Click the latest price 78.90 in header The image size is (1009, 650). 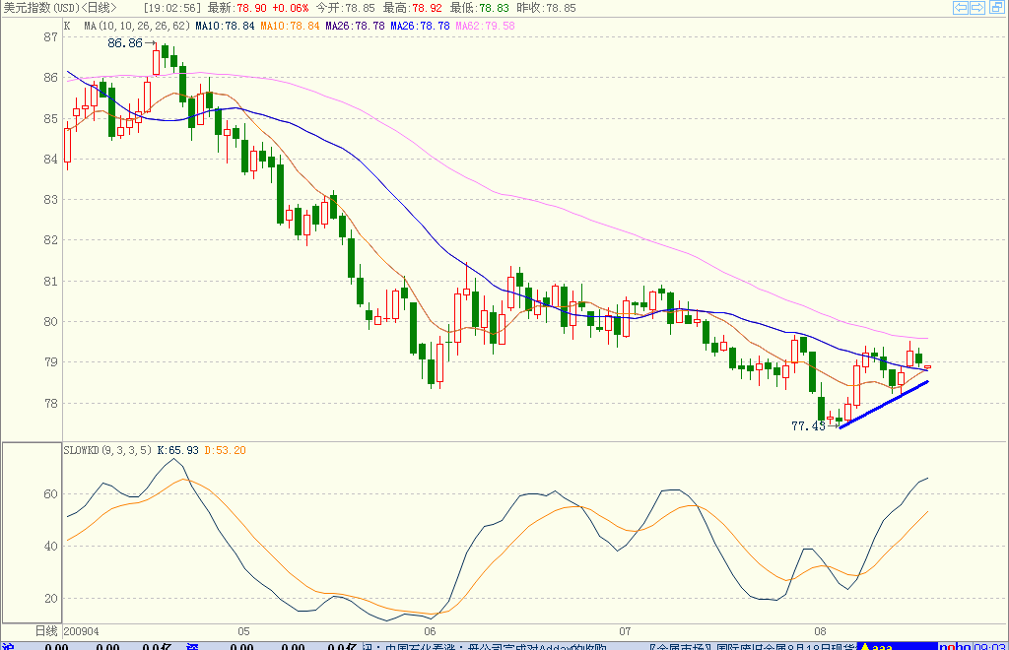tap(252, 8)
